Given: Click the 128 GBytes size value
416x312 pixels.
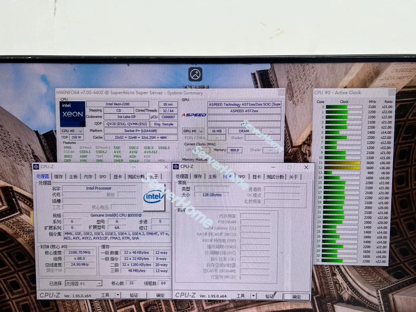Looking at the screenshot, I should pyautogui.click(x=212, y=195).
